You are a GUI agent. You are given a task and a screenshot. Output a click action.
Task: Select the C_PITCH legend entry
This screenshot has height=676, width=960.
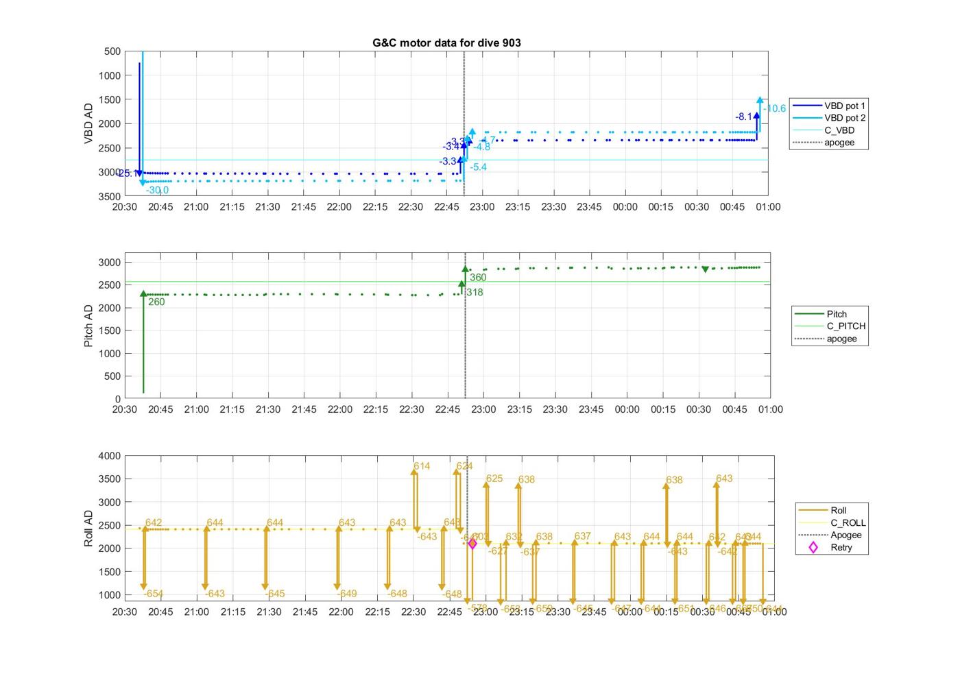pyautogui.click(x=830, y=326)
